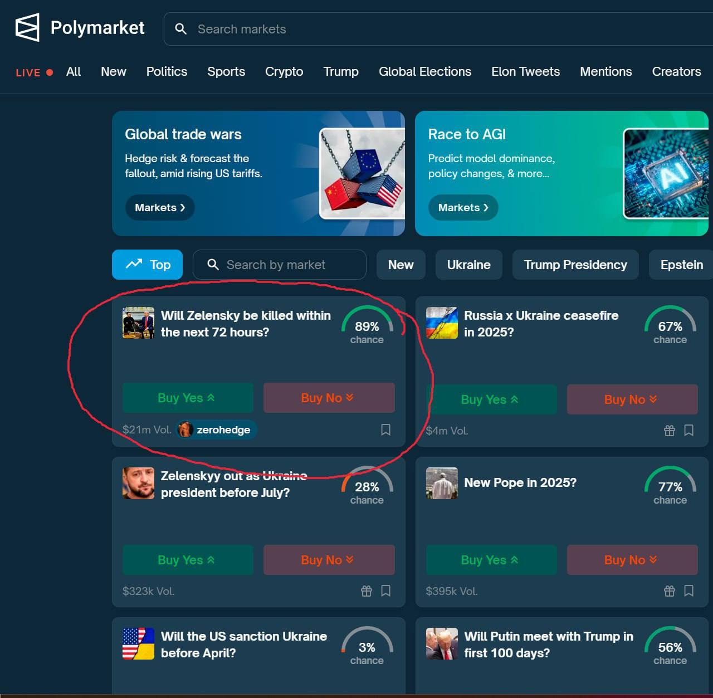The width and height of the screenshot is (713, 698).
Task: Click the Polymarket logo icon
Action: coord(27,27)
